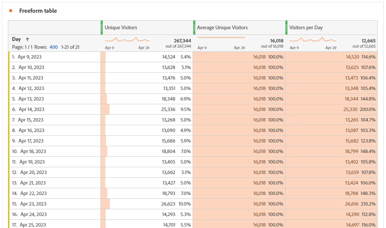The image size is (386, 228).
Task: Select the Visitors per Day column header
Action: pos(331,27)
